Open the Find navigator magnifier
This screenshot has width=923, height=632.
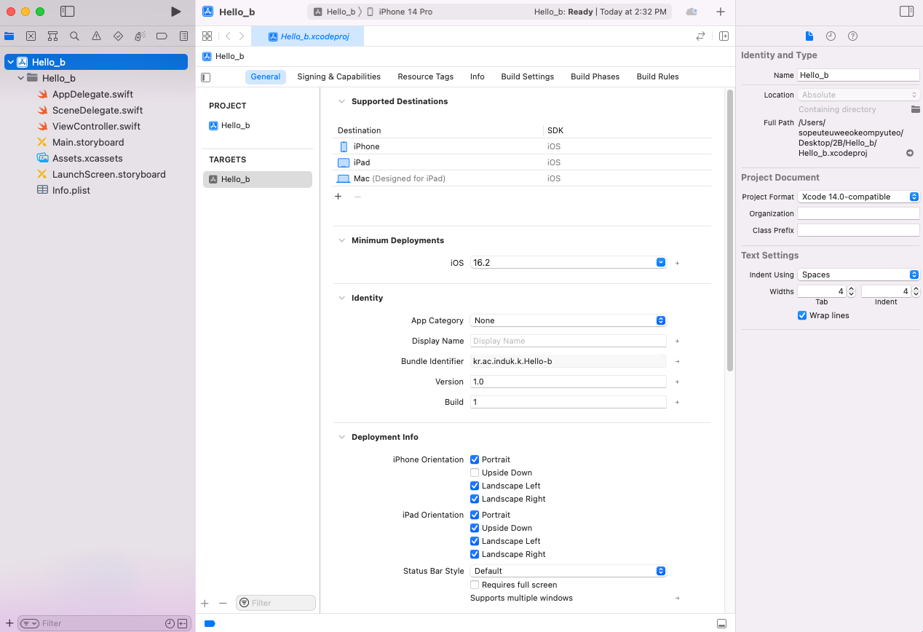pos(74,36)
